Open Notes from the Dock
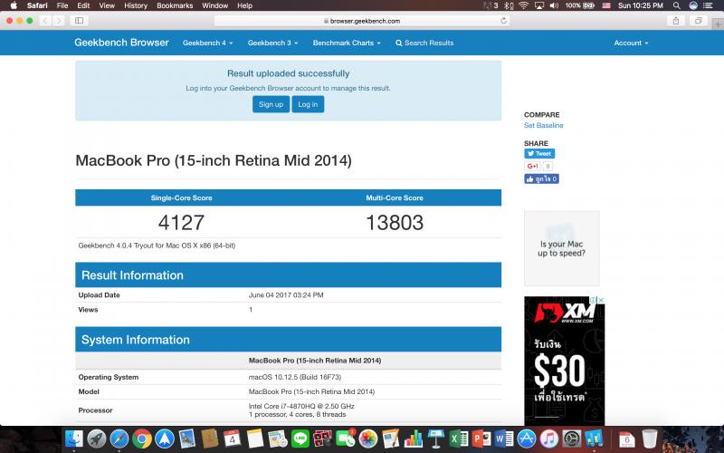Viewport: 724px width, 453px height. tap(255, 439)
